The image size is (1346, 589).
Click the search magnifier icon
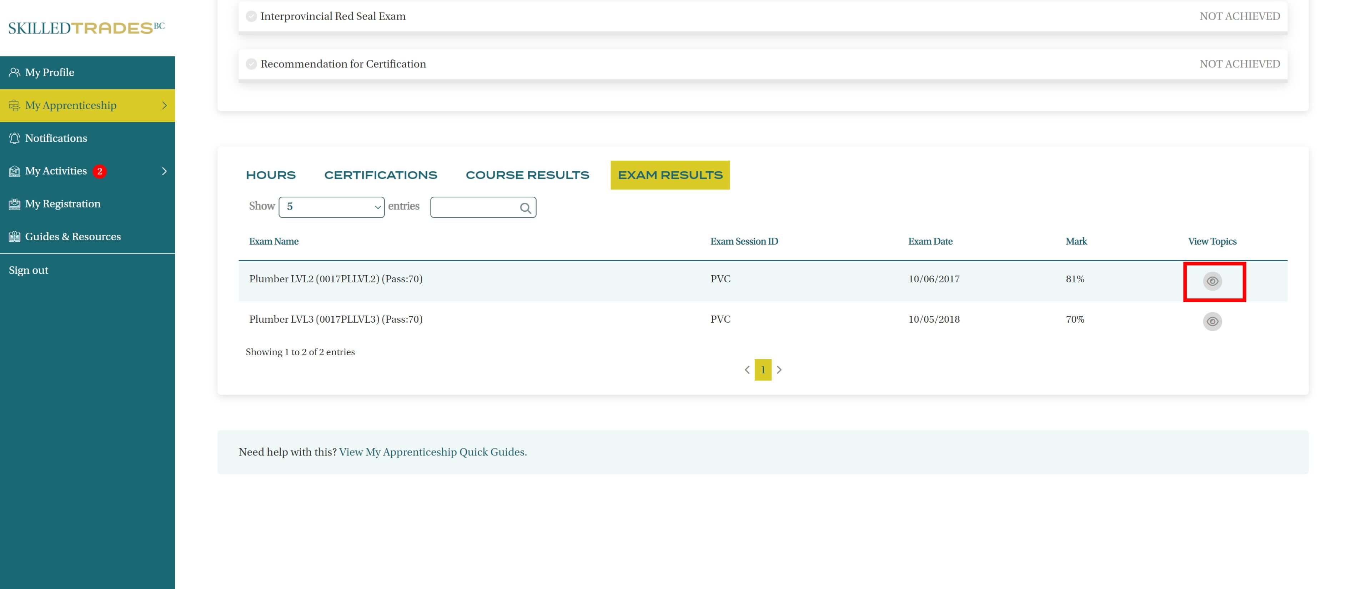click(x=525, y=208)
